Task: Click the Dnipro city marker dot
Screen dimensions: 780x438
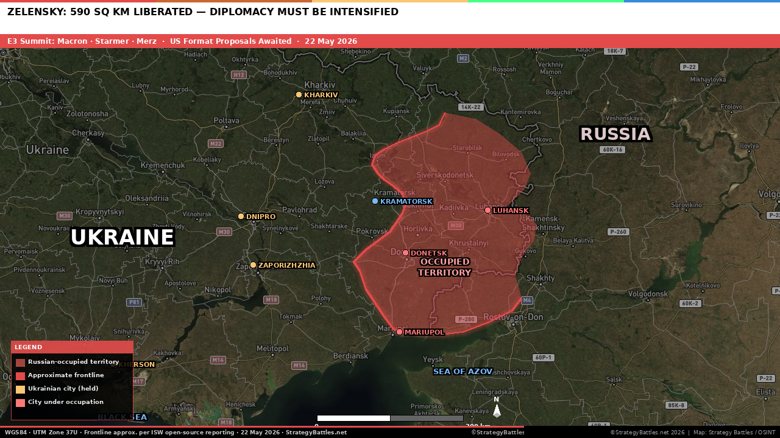Action: coord(241,217)
